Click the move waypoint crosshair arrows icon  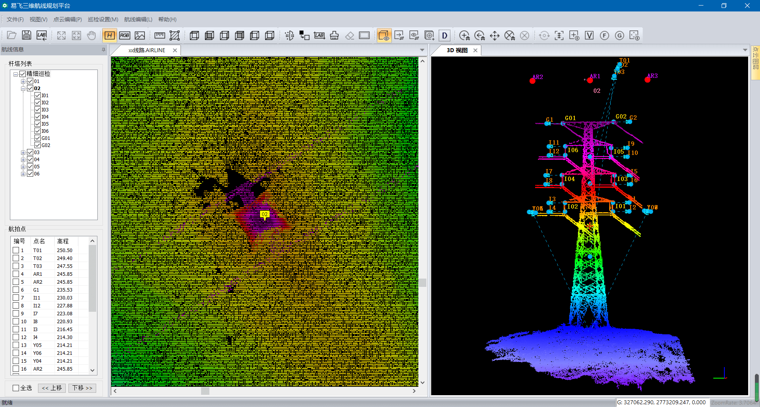pyautogui.click(x=494, y=36)
